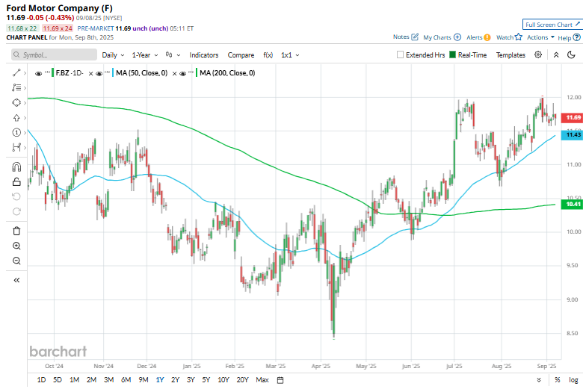Select the measure range tool
This screenshot has height=392, width=583.
coord(16,148)
